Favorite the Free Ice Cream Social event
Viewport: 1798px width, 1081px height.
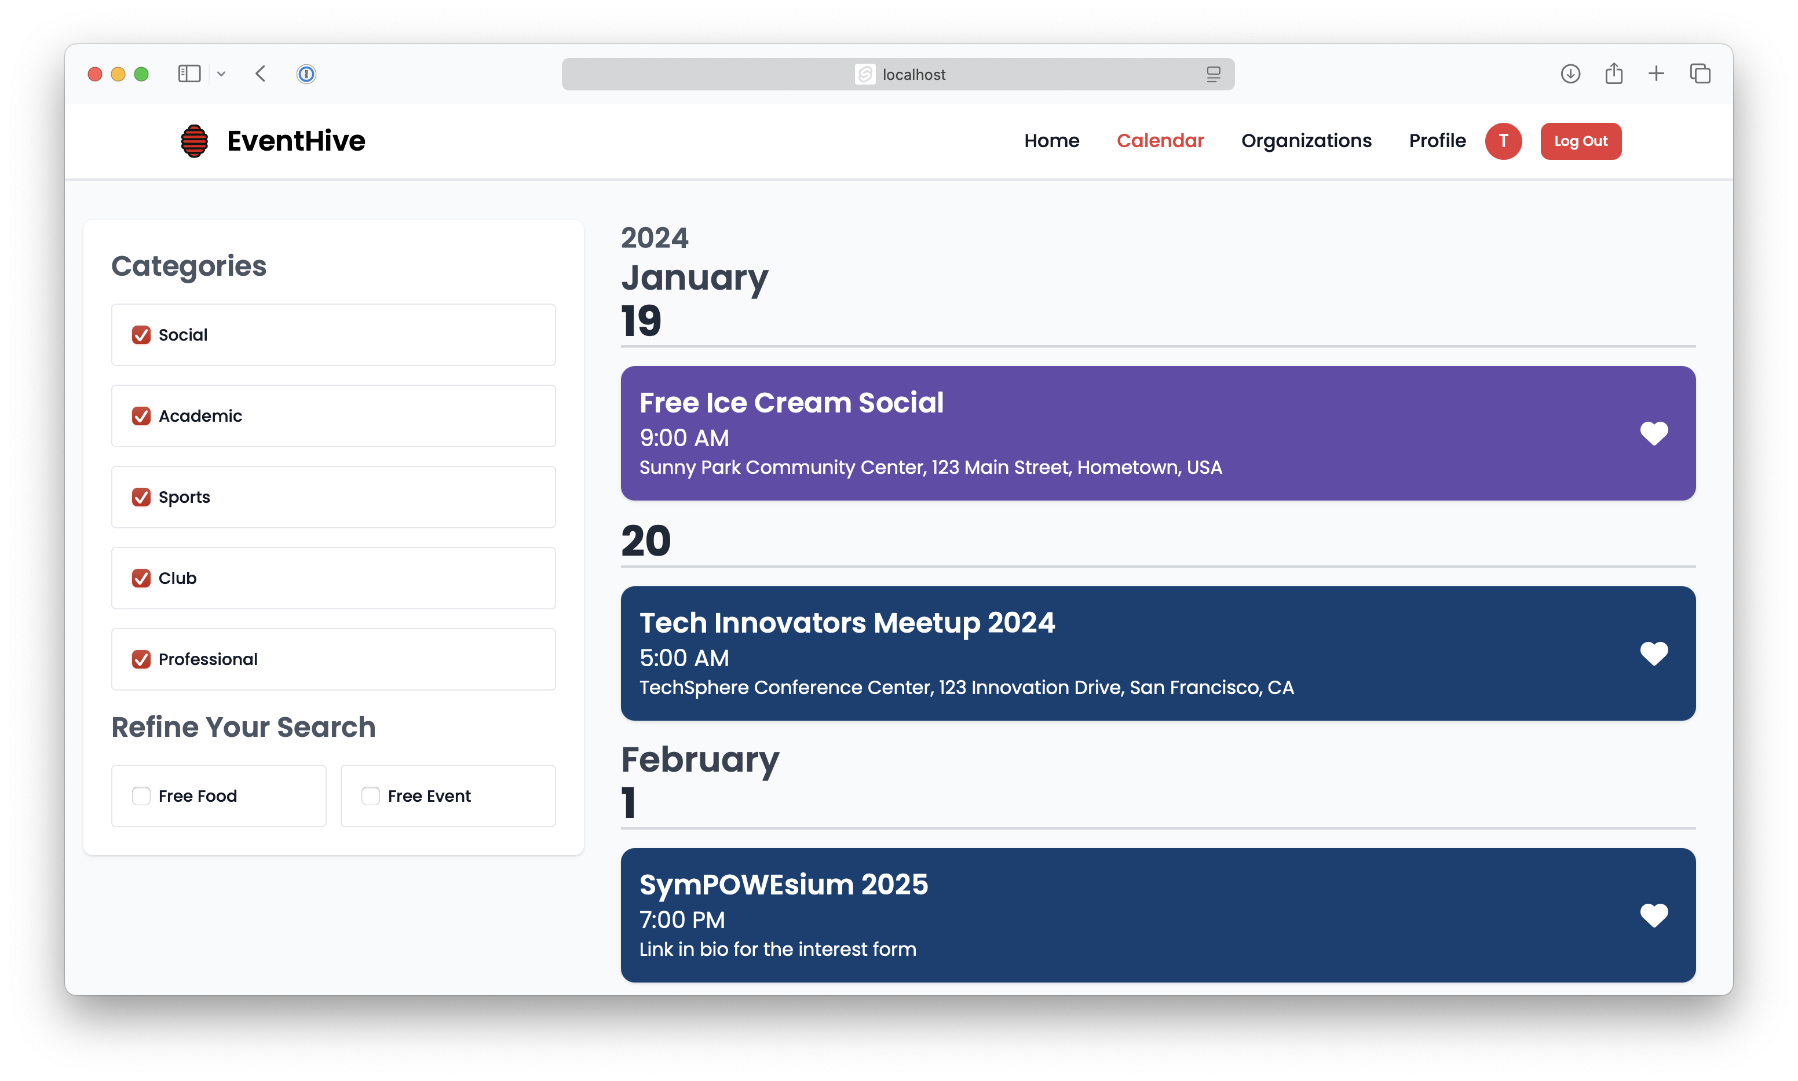(1653, 433)
